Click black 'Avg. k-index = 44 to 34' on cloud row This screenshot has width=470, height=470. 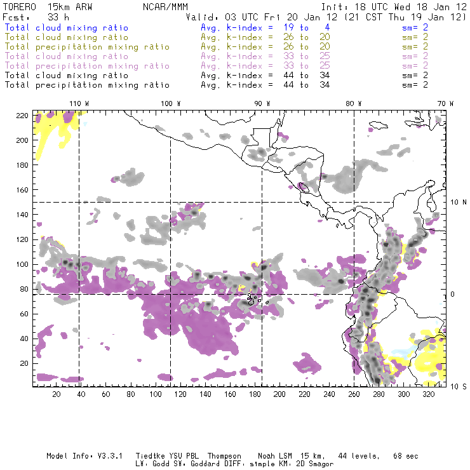265,76
